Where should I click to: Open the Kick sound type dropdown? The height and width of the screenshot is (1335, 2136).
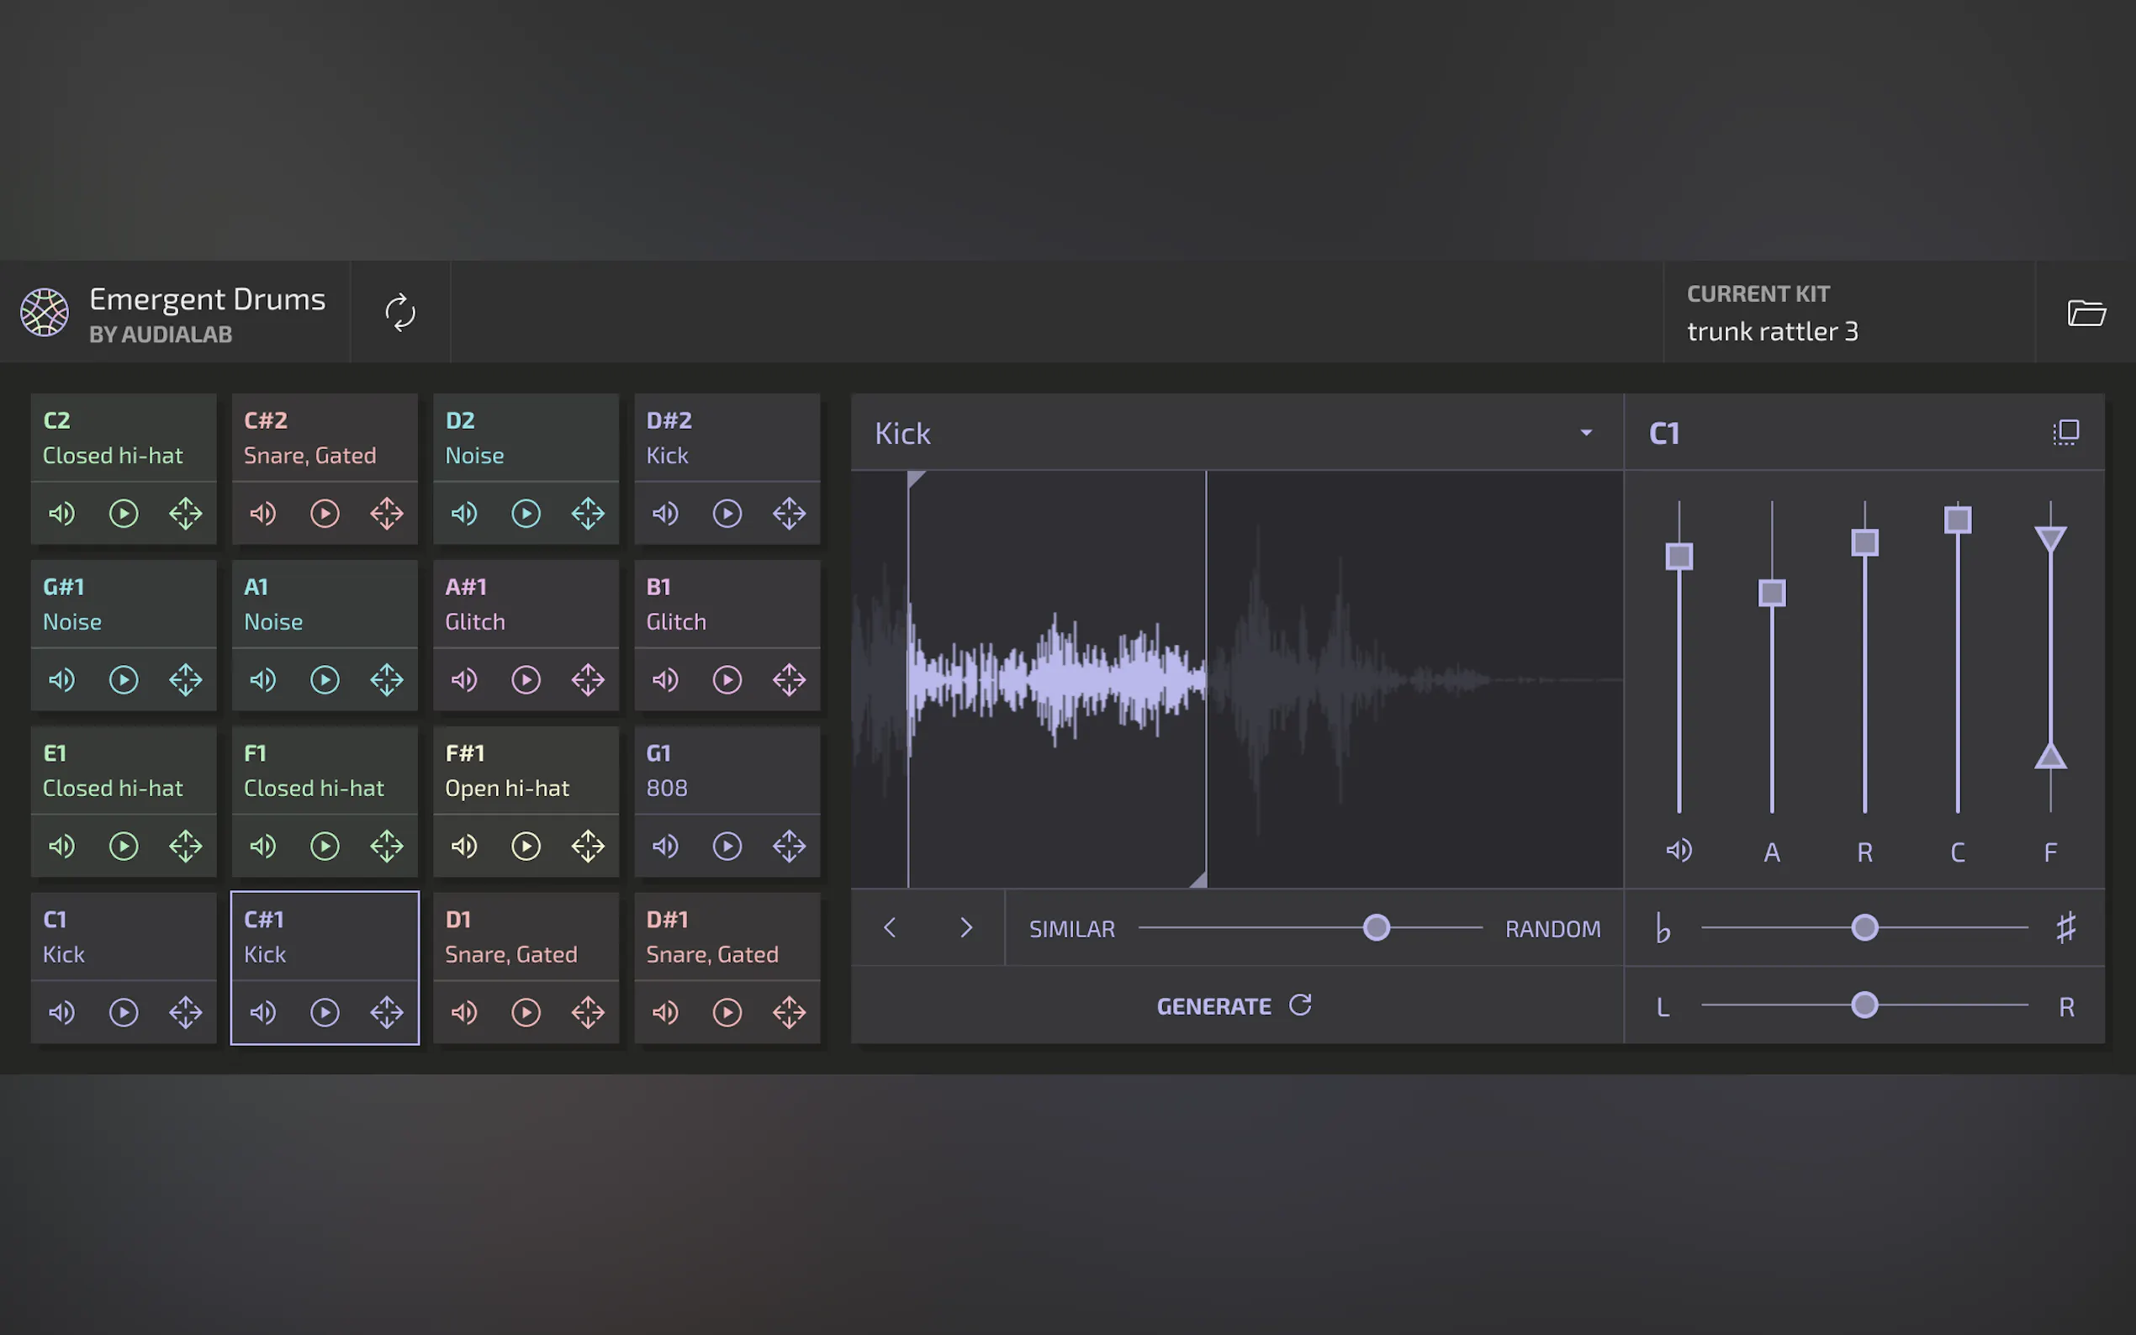pos(1585,433)
